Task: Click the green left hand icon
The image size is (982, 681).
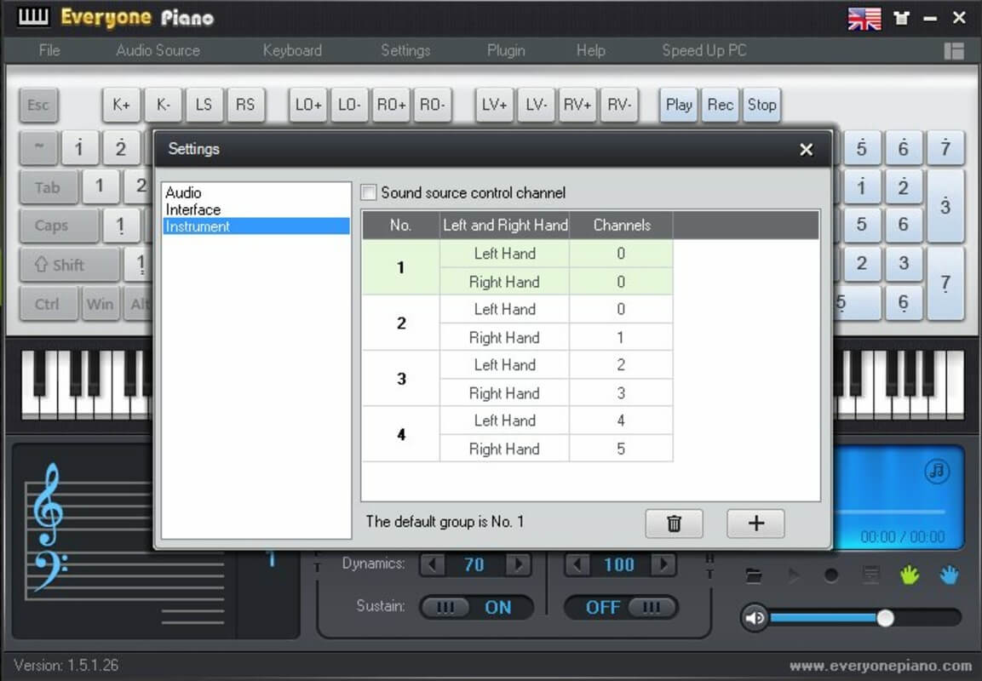Action: [x=910, y=575]
